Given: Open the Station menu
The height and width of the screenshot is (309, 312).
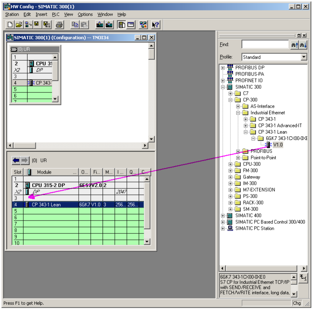Looking at the screenshot, I should tap(12, 14).
